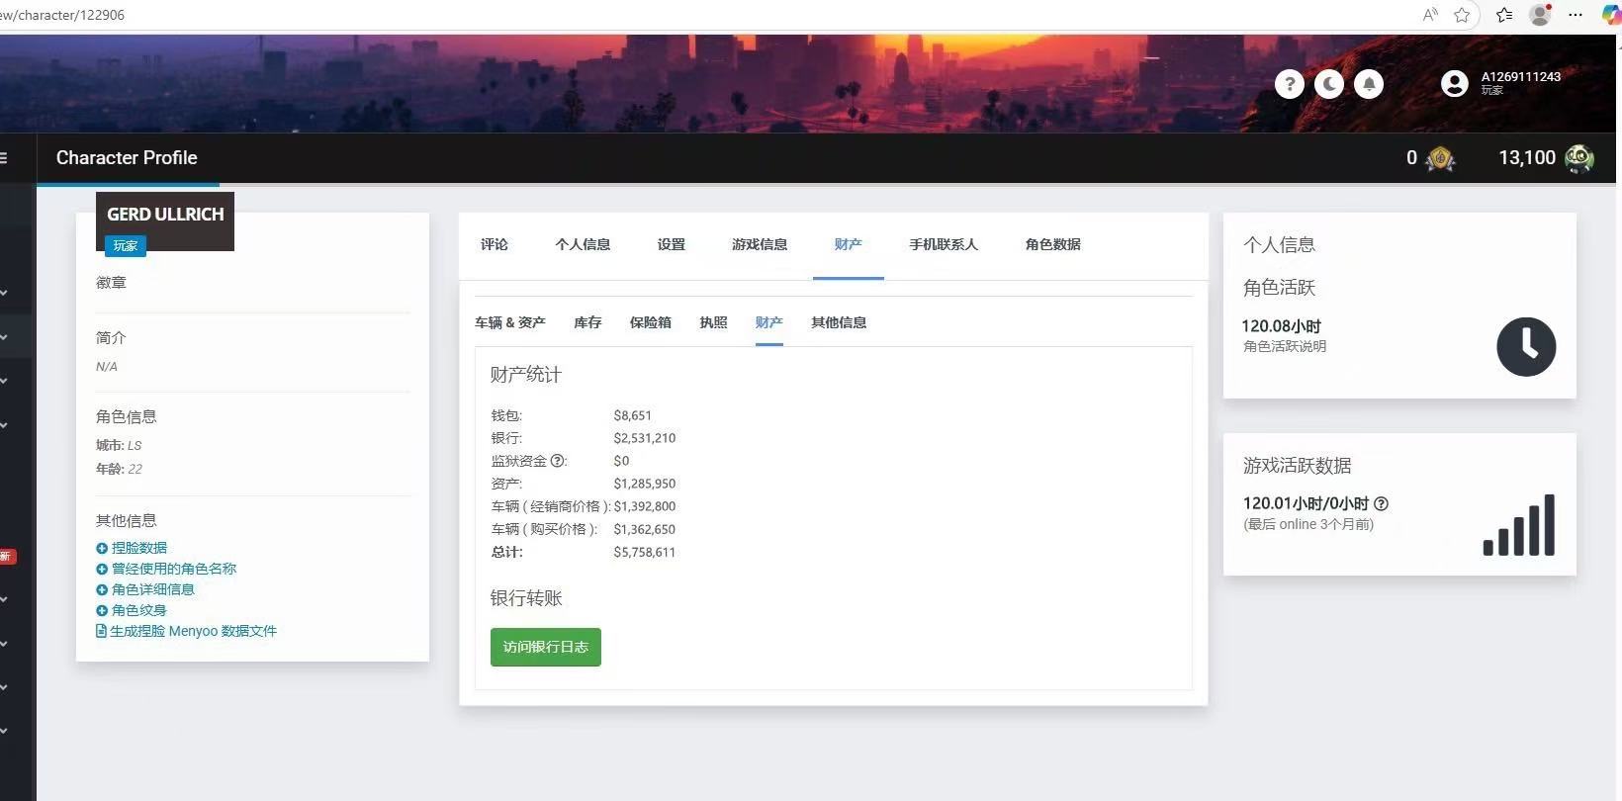Screen dimensions: 1622x801
Task: Click the info icon beside 120.01小时/0小时
Action: 1382,503
